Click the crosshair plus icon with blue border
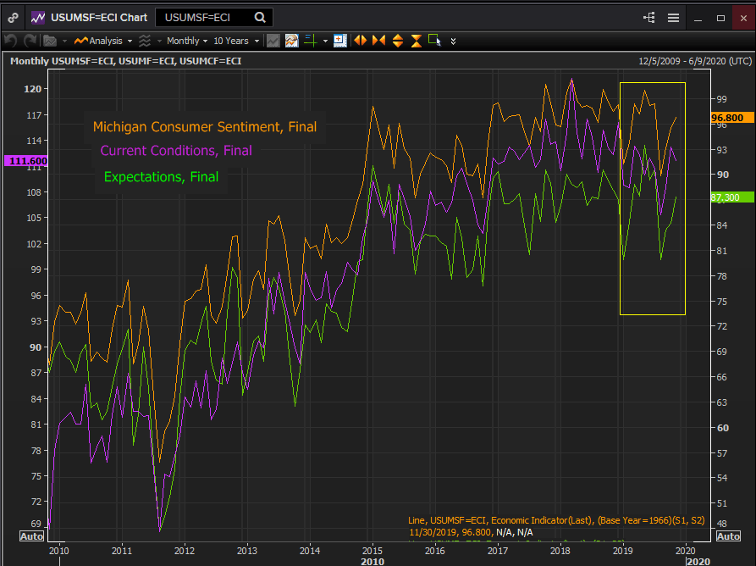Screen dimensions: 756x566 (x=340, y=41)
